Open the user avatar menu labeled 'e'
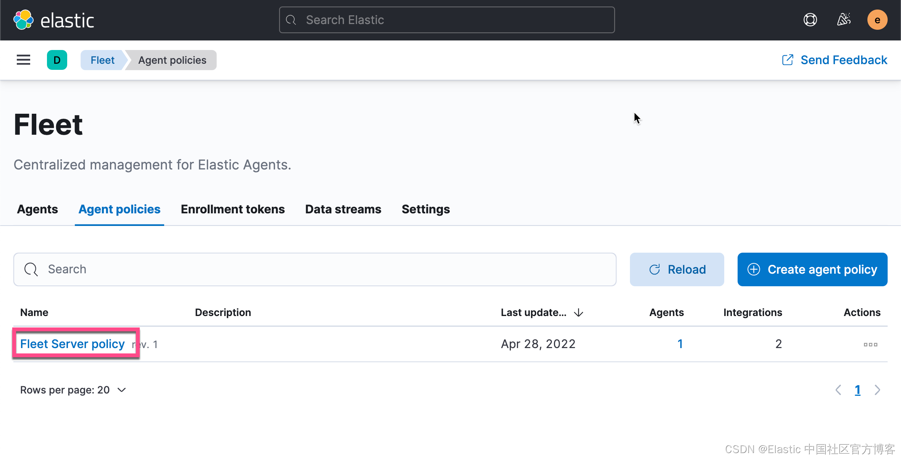Image resolution: width=901 pixels, height=458 pixels. [877, 19]
